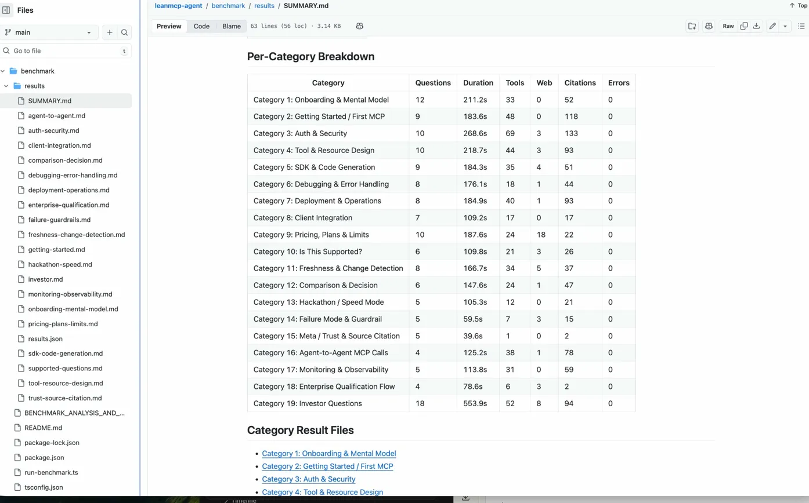View the file with the Raw button

(x=728, y=26)
